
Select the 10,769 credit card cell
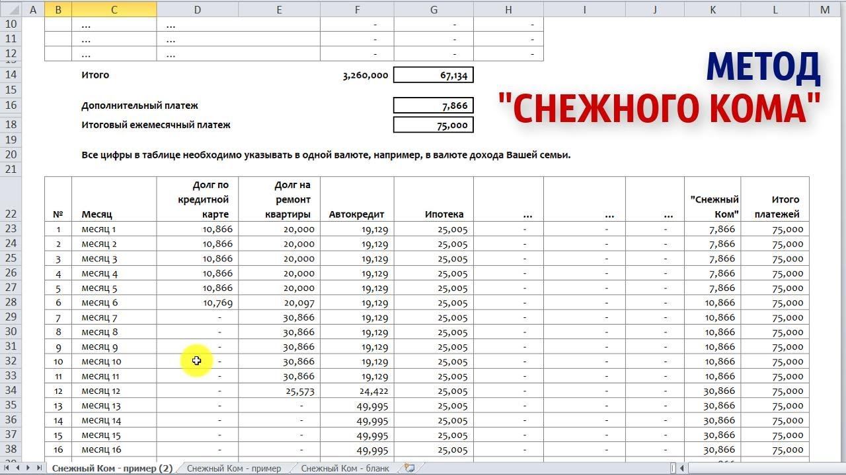click(198, 303)
